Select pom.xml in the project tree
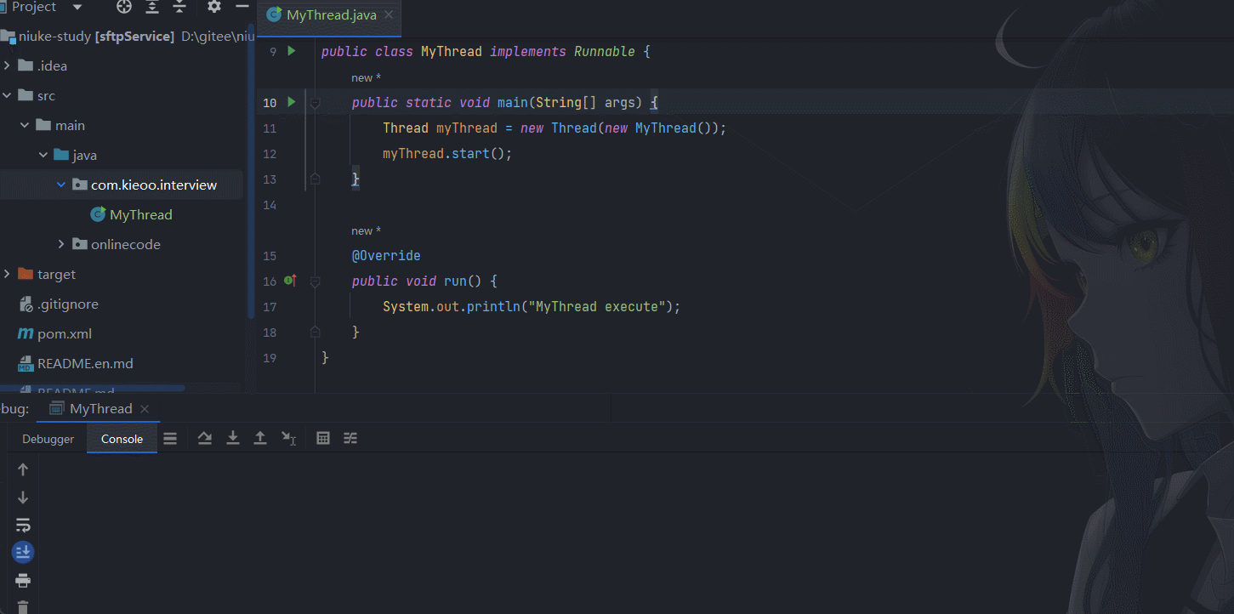The image size is (1234, 614). click(65, 334)
